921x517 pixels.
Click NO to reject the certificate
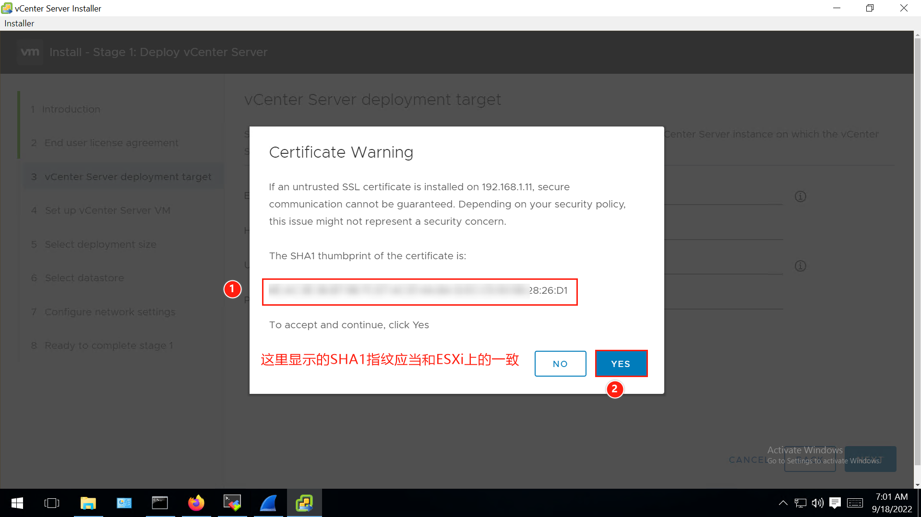click(560, 364)
